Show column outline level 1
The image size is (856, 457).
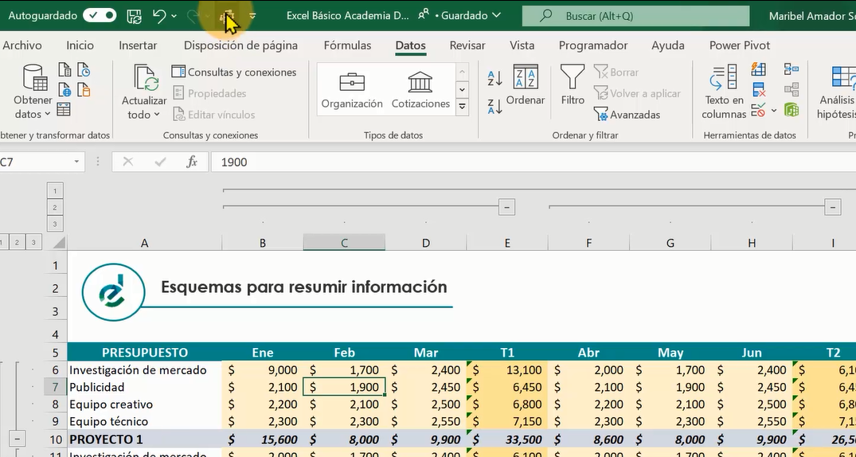coord(55,190)
